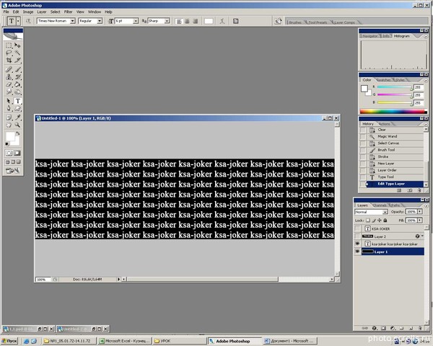Open Windows Start button
This screenshot has width=433, height=346.
pyautogui.click(x=9, y=341)
